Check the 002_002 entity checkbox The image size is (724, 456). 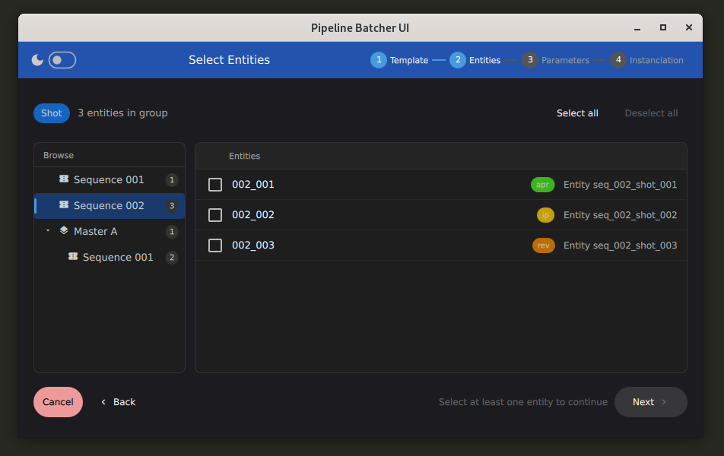[215, 215]
